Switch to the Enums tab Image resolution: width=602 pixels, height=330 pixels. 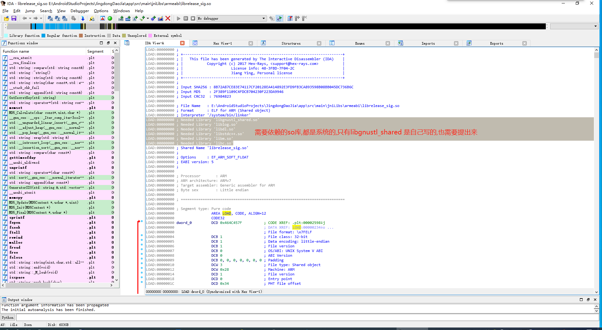360,43
